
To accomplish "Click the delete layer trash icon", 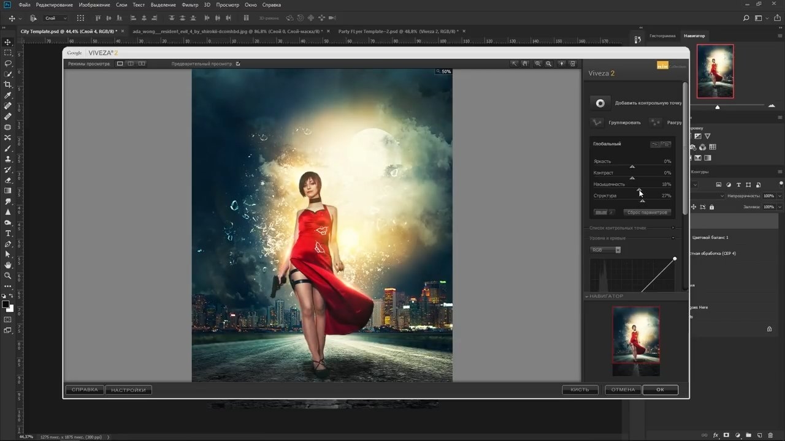I will click(770, 435).
